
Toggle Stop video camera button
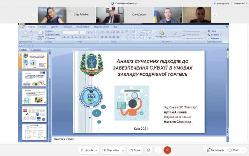point(110,150)
